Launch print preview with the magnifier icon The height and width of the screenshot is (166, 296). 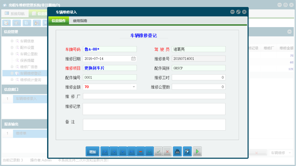187,151
